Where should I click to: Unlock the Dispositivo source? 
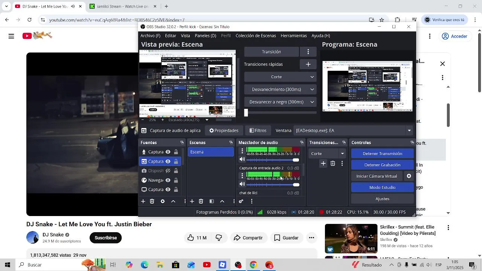[x=176, y=171]
